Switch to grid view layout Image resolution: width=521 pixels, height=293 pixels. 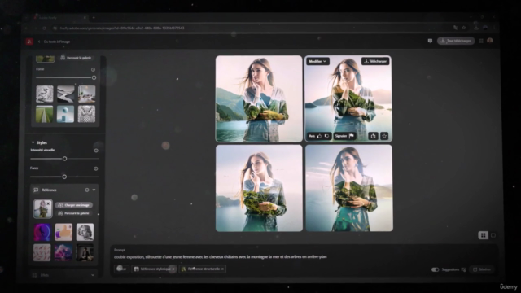point(483,235)
